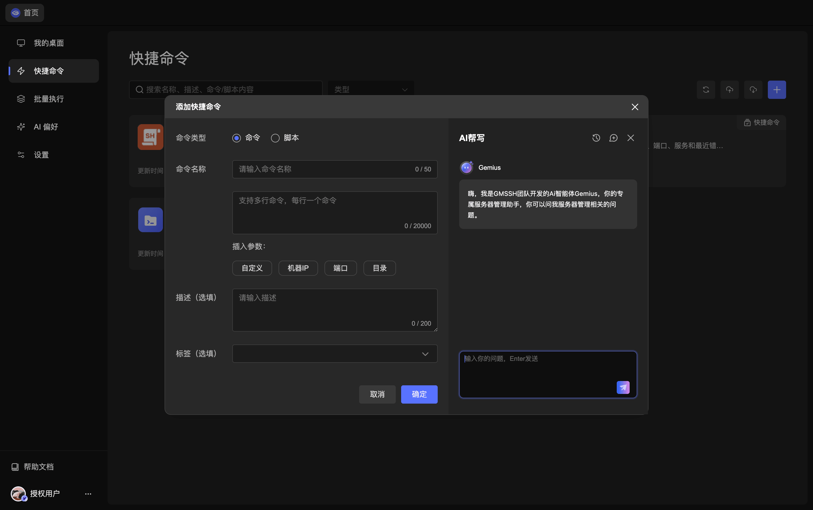This screenshot has height=510, width=813.
Task: Click the cloud download icon
Action: 753,90
